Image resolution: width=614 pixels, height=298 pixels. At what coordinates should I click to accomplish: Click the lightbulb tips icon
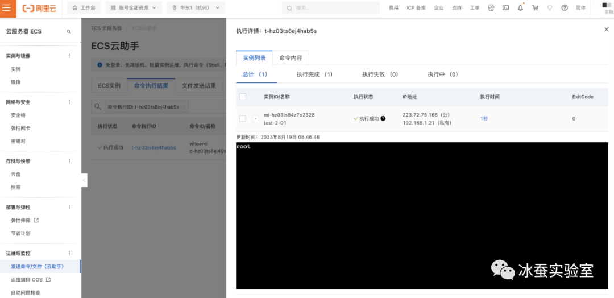[x=550, y=8]
